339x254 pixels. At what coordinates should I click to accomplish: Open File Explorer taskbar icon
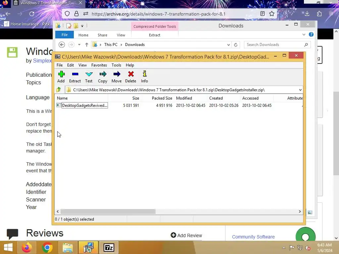coord(68,247)
